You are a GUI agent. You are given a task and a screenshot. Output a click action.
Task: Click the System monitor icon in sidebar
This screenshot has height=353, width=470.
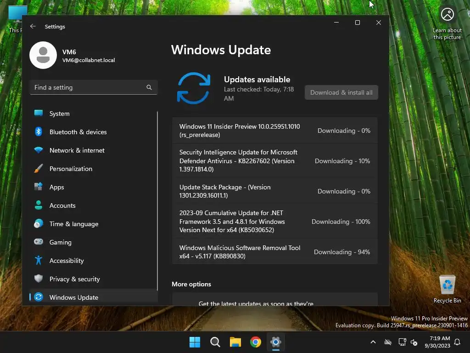click(39, 113)
